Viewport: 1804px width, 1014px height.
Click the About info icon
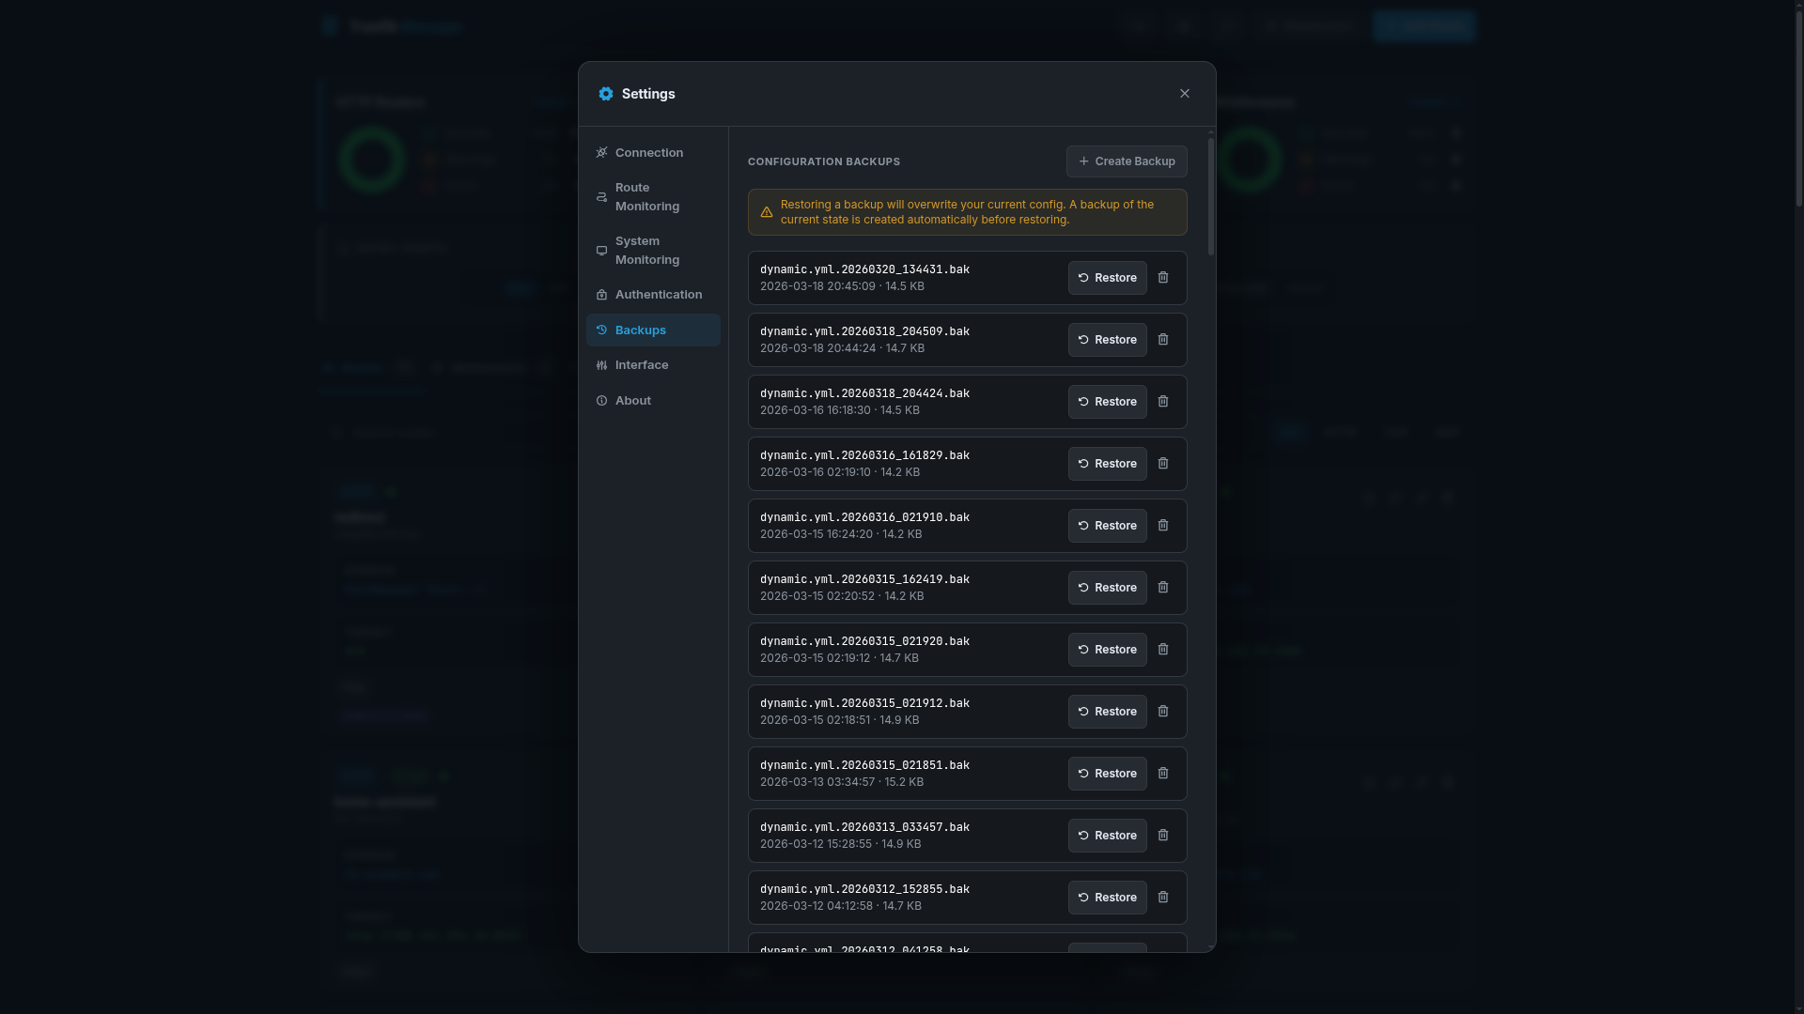click(x=602, y=400)
